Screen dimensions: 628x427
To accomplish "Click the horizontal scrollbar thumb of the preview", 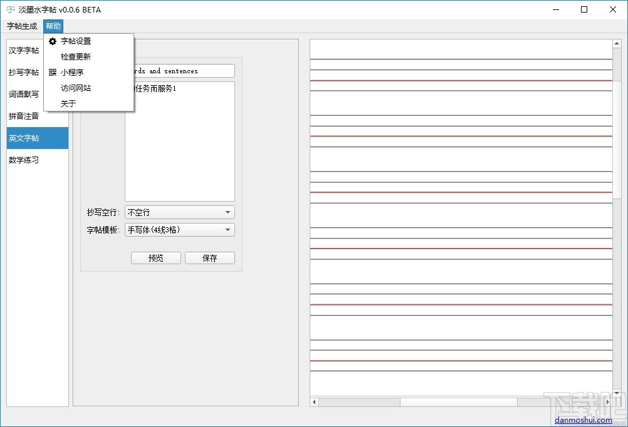I will pos(459,402).
